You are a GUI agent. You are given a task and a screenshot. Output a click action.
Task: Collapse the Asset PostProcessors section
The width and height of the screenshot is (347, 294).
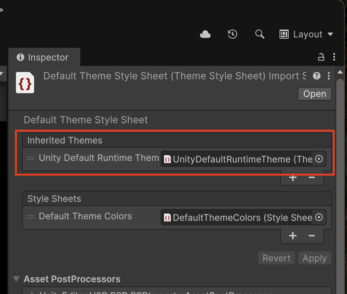click(16, 279)
